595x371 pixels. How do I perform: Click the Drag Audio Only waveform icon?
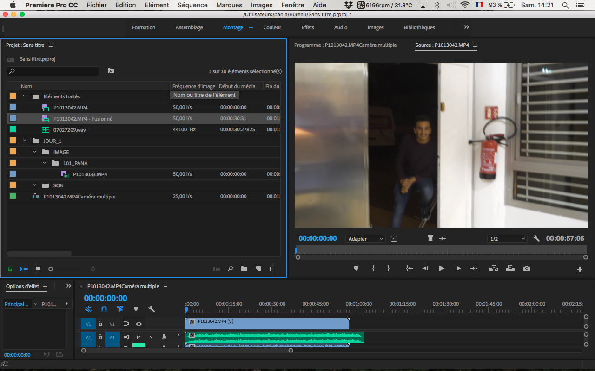point(443,238)
